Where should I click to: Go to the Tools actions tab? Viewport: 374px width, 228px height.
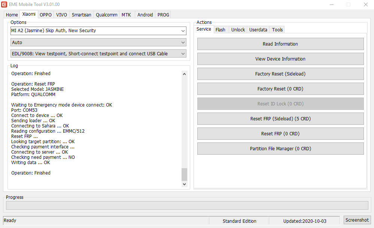pos(277,30)
